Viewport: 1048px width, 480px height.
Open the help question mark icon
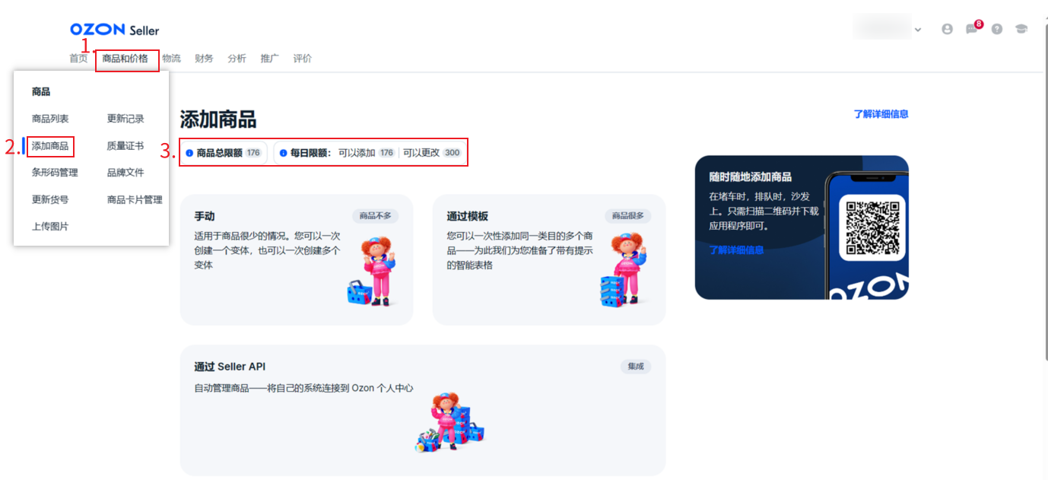click(x=997, y=29)
